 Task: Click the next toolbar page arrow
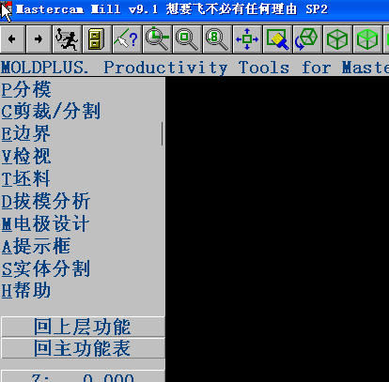(39, 39)
